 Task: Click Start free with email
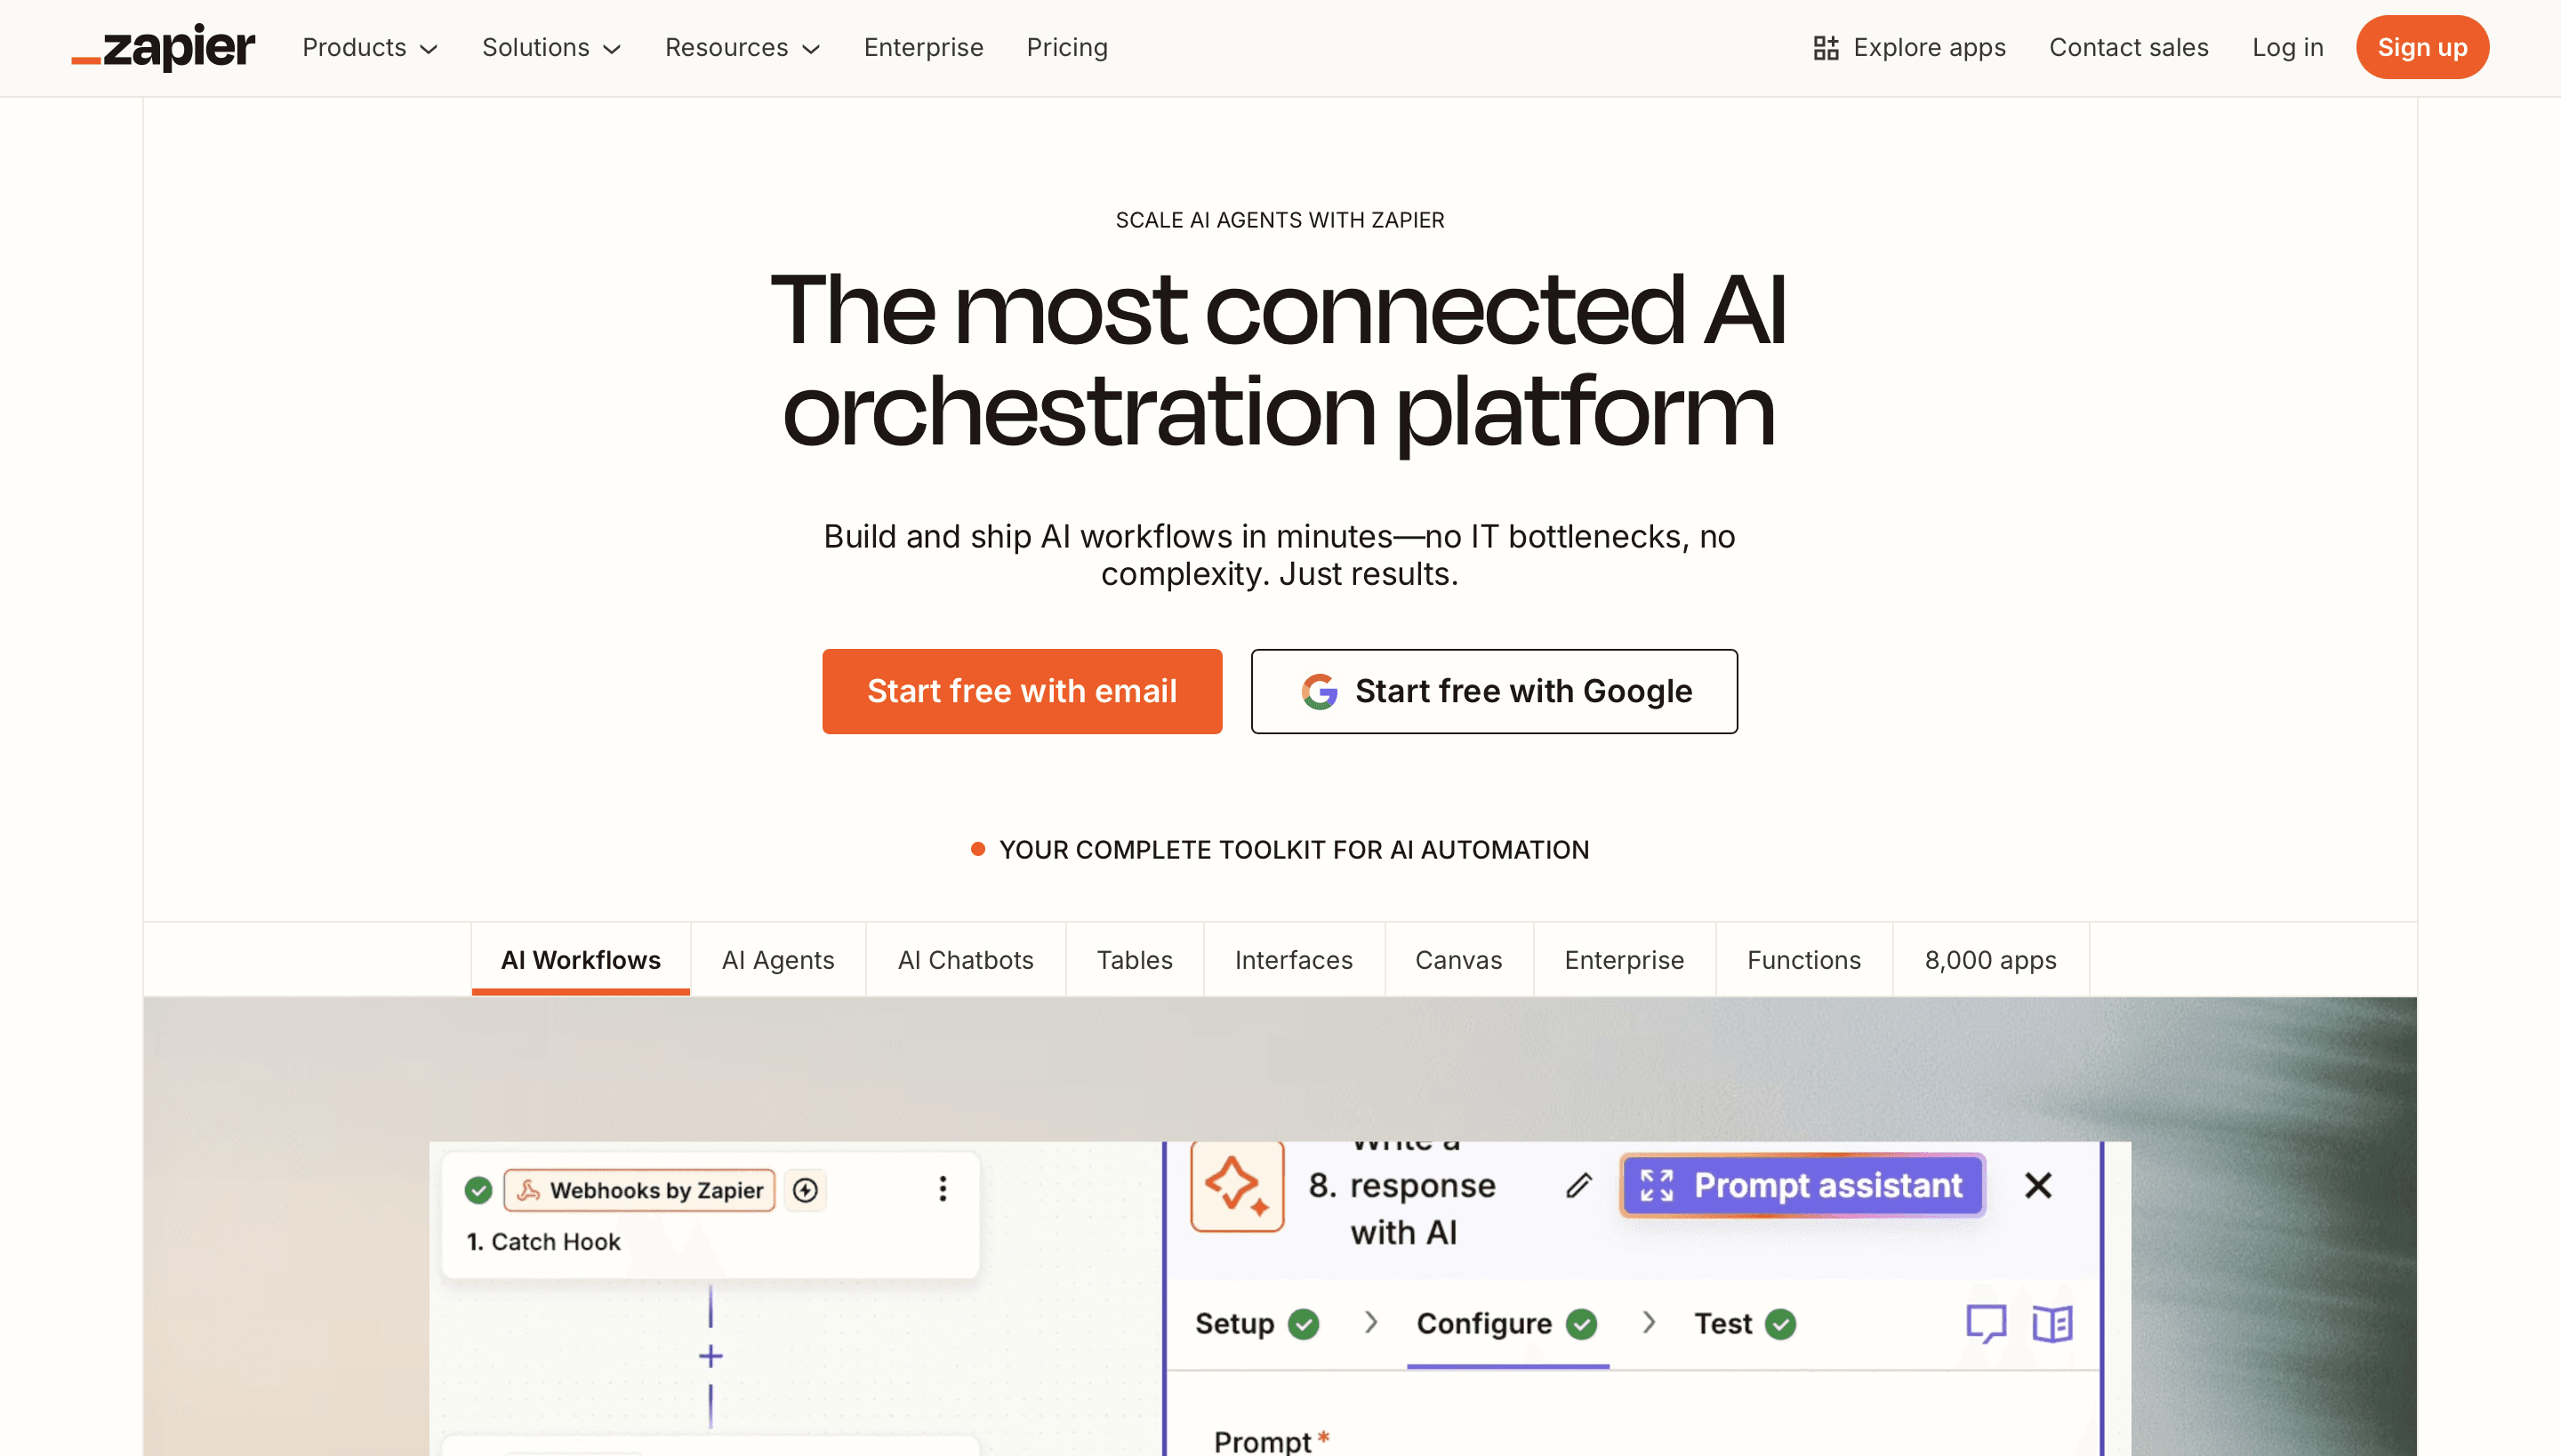pos(1022,691)
